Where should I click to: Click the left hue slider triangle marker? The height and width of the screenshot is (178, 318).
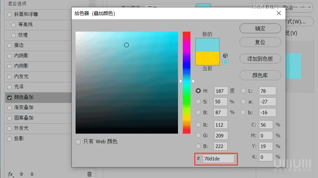[181, 81]
